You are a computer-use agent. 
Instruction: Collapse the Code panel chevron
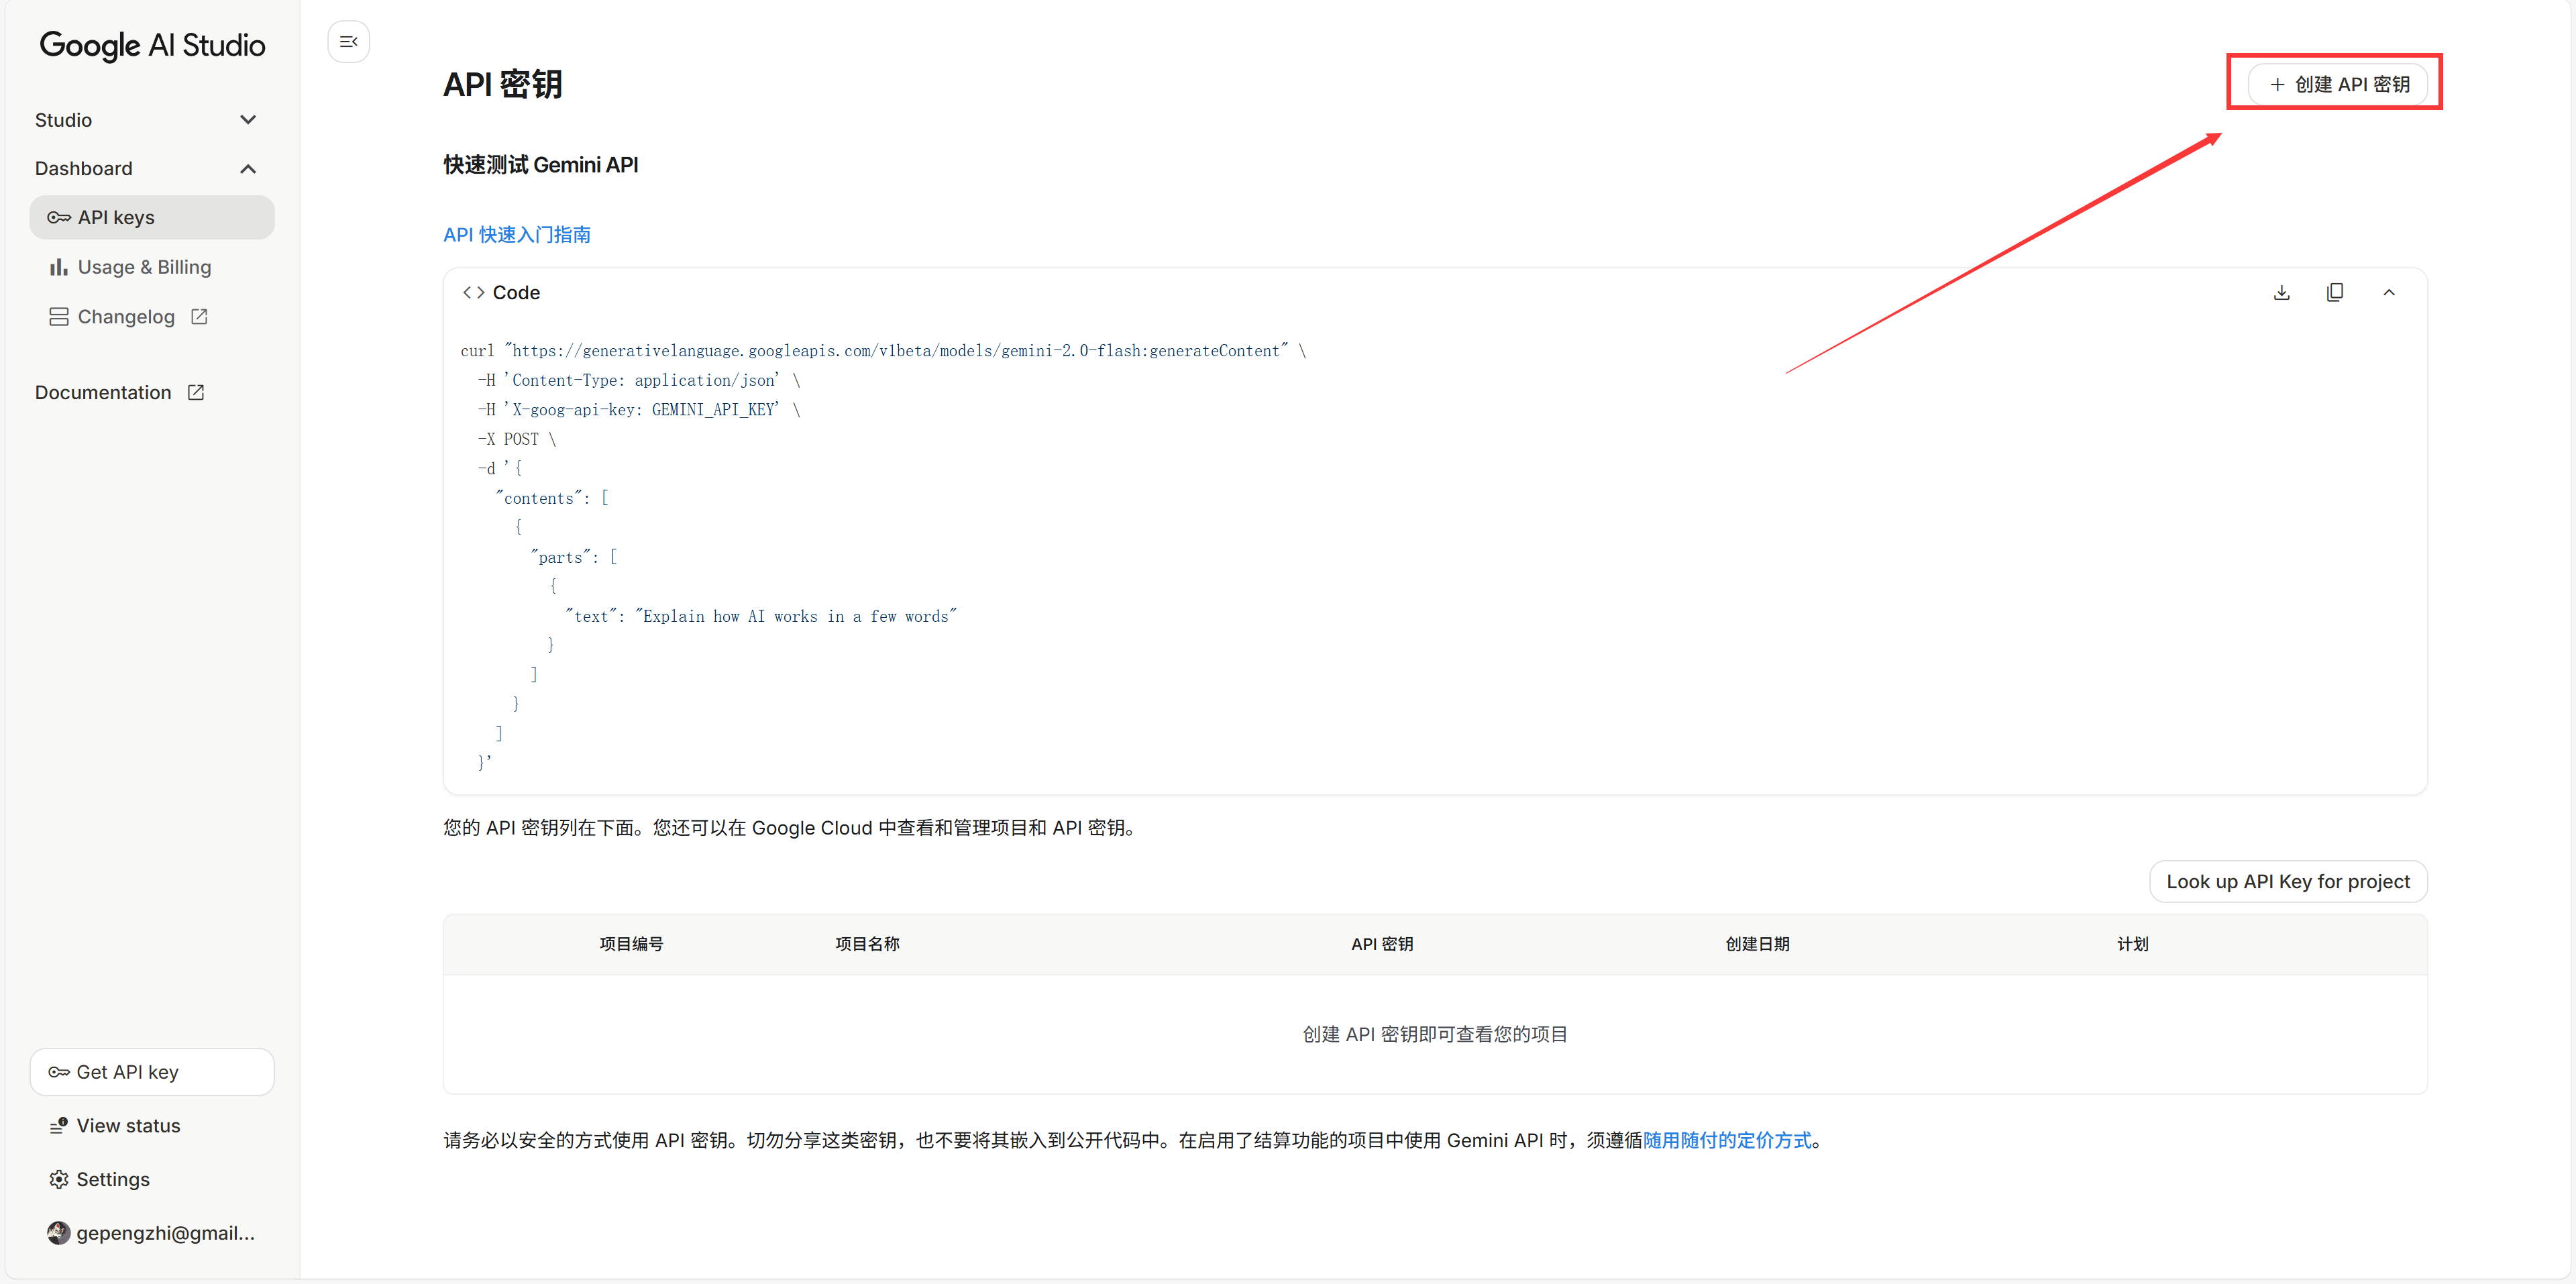pos(2389,293)
